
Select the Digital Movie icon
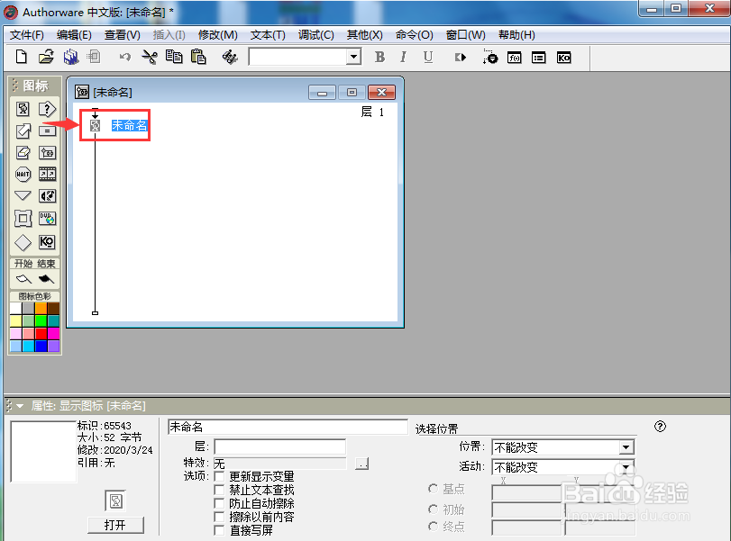click(47, 174)
